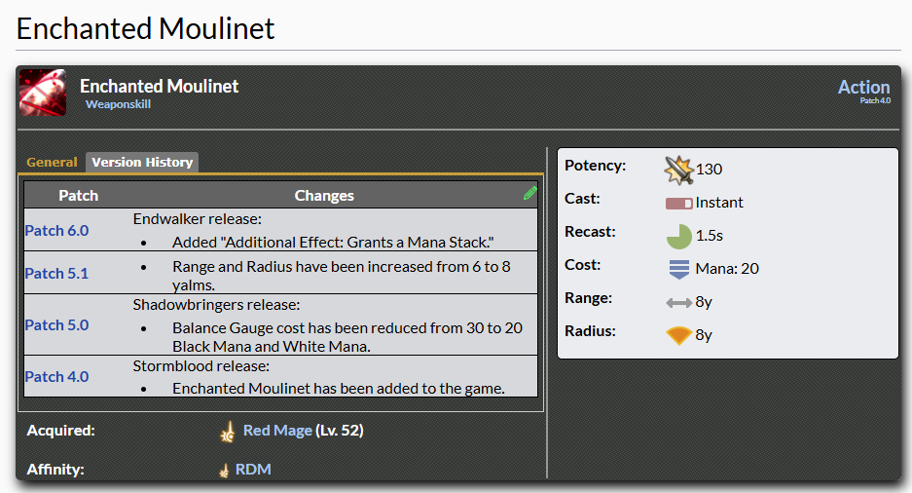
Task: Click the 'has been added to the game' line
Action: 339,388
